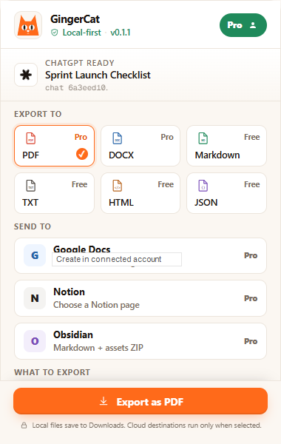Viewport: 281px width, 444px height.
Task: Send to Notion destination
Action: click(140, 298)
